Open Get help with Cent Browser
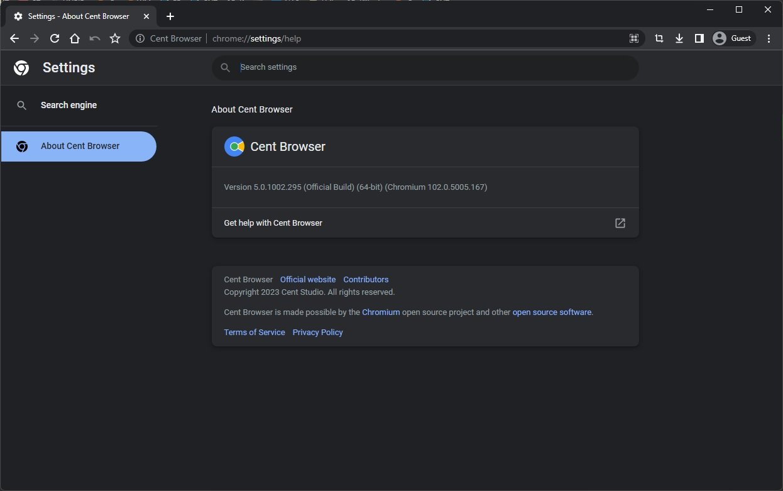The image size is (783, 491). point(425,223)
